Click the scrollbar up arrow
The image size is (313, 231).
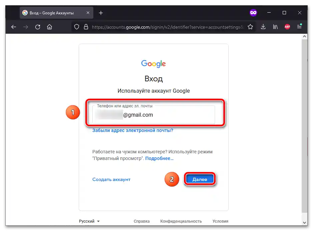point(304,36)
